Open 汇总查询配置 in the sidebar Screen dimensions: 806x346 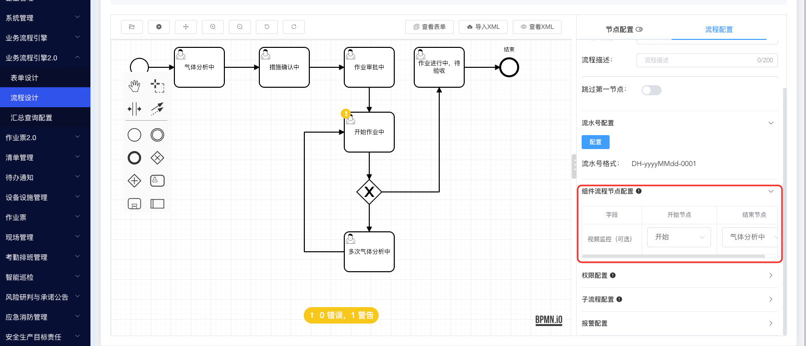pyautogui.click(x=45, y=118)
